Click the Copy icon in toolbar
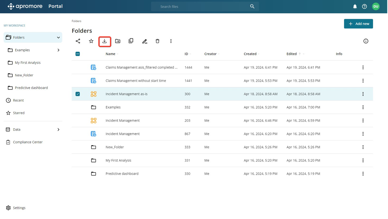This screenshot has height=219, width=388. (131, 41)
